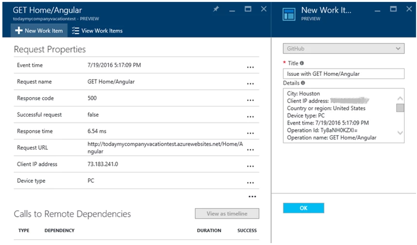Select the response code value 500
This screenshot has height=245, width=417.
[x=92, y=98]
